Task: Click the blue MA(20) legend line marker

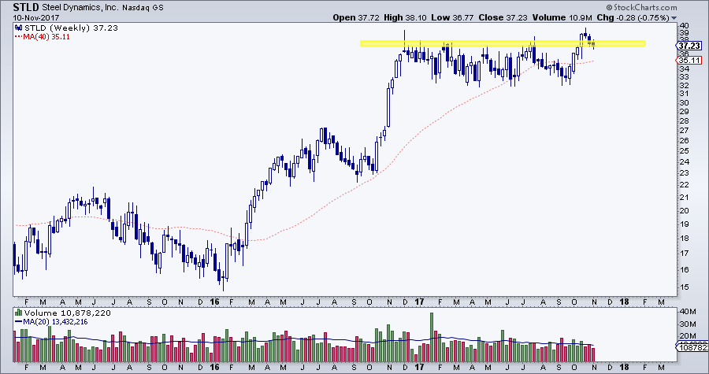Action: pyautogui.click(x=19, y=322)
